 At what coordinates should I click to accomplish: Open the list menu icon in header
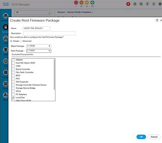pyautogui.click(x=135, y=4)
